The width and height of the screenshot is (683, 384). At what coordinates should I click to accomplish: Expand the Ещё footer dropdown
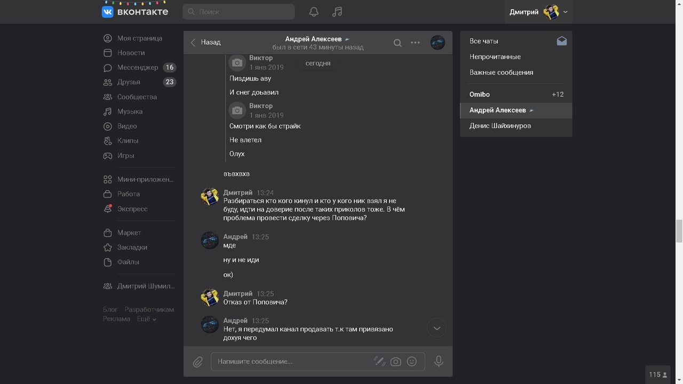tap(146, 319)
